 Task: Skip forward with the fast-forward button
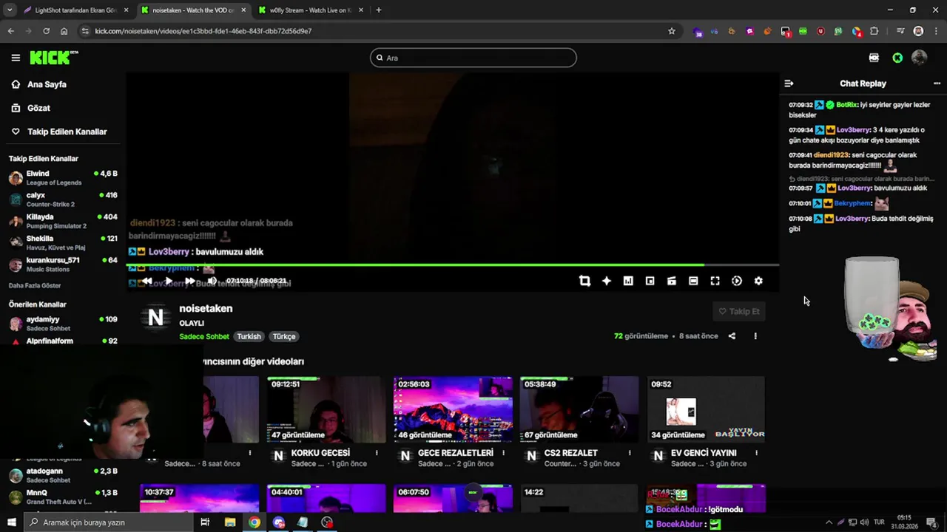[x=190, y=281]
